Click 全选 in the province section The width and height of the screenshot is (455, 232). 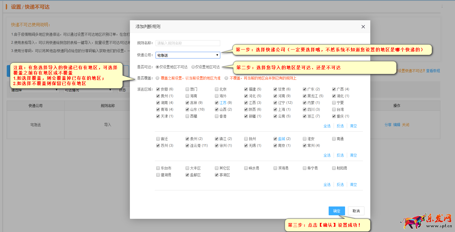point(327,126)
